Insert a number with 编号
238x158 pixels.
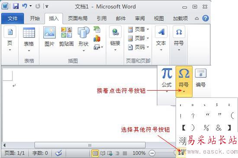tap(201, 78)
